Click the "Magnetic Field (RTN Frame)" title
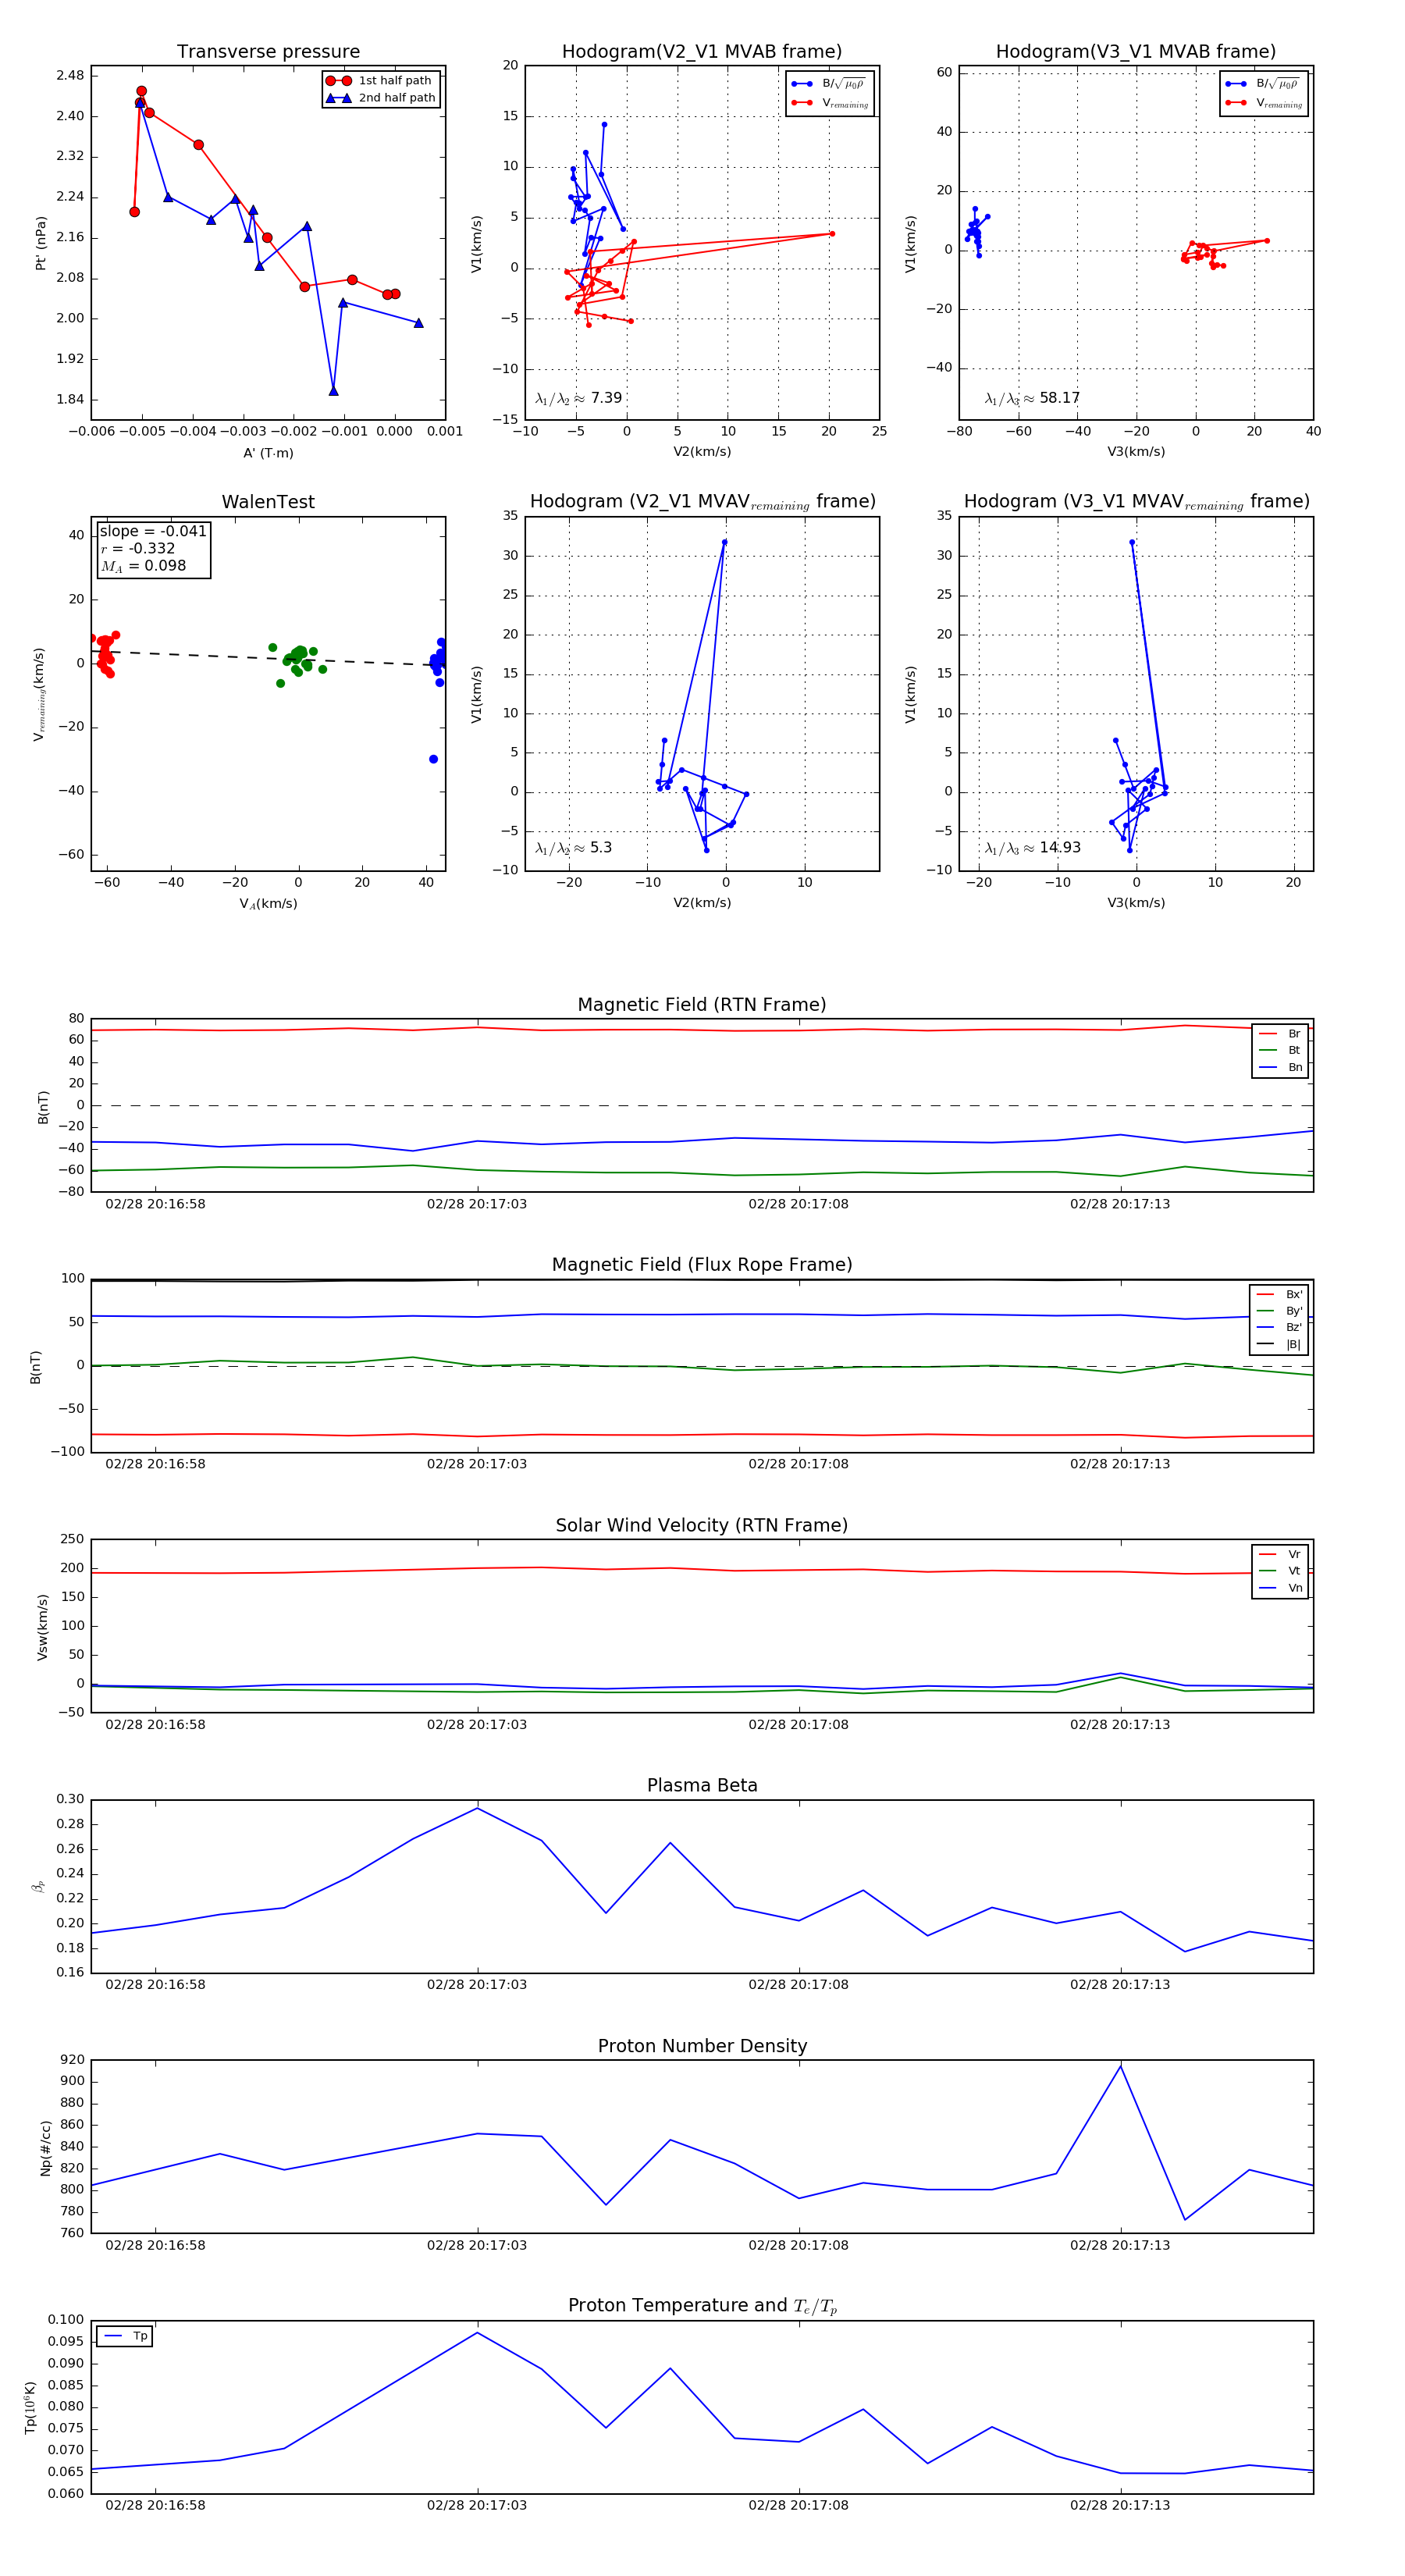Viewport: 1405px width, 2576px height. [702, 1005]
